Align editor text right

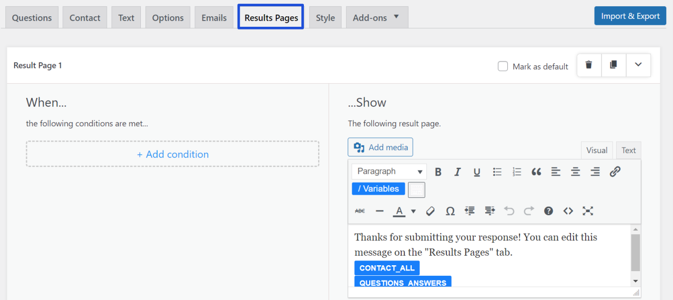pos(595,172)
